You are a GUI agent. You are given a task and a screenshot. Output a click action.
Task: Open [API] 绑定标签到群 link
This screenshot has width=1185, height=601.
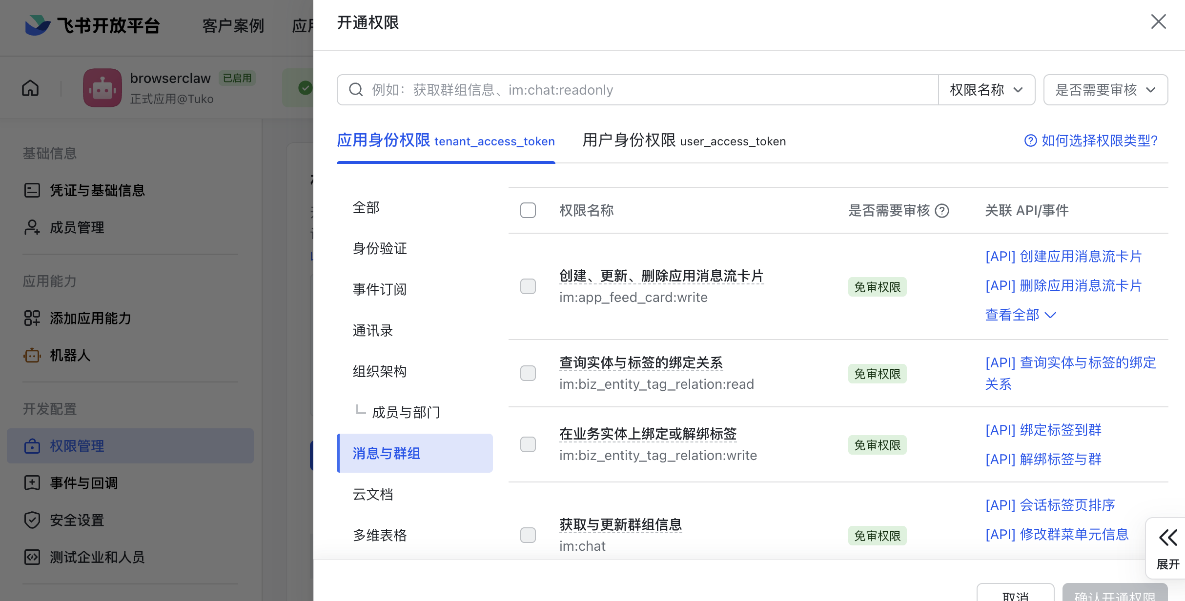[x=1043, y=430]
